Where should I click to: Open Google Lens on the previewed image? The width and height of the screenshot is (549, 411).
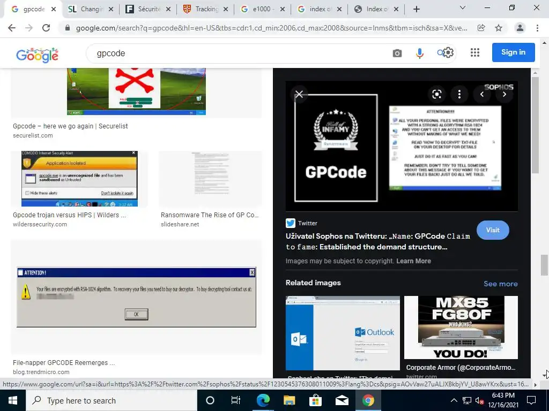[x=436, y=94]
